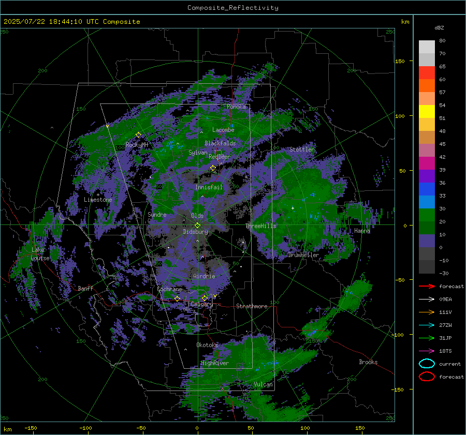Click the forecast label beside the red arrow
The height and width of the screenshot is (435, 466).
(452, 286)
